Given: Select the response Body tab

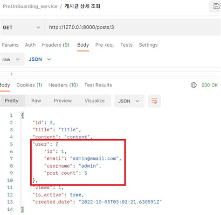Looking at the screenshot, I should click(x=5, y=85).
